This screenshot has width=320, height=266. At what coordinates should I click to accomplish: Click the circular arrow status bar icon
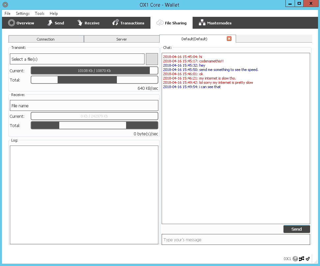[295, 259]
